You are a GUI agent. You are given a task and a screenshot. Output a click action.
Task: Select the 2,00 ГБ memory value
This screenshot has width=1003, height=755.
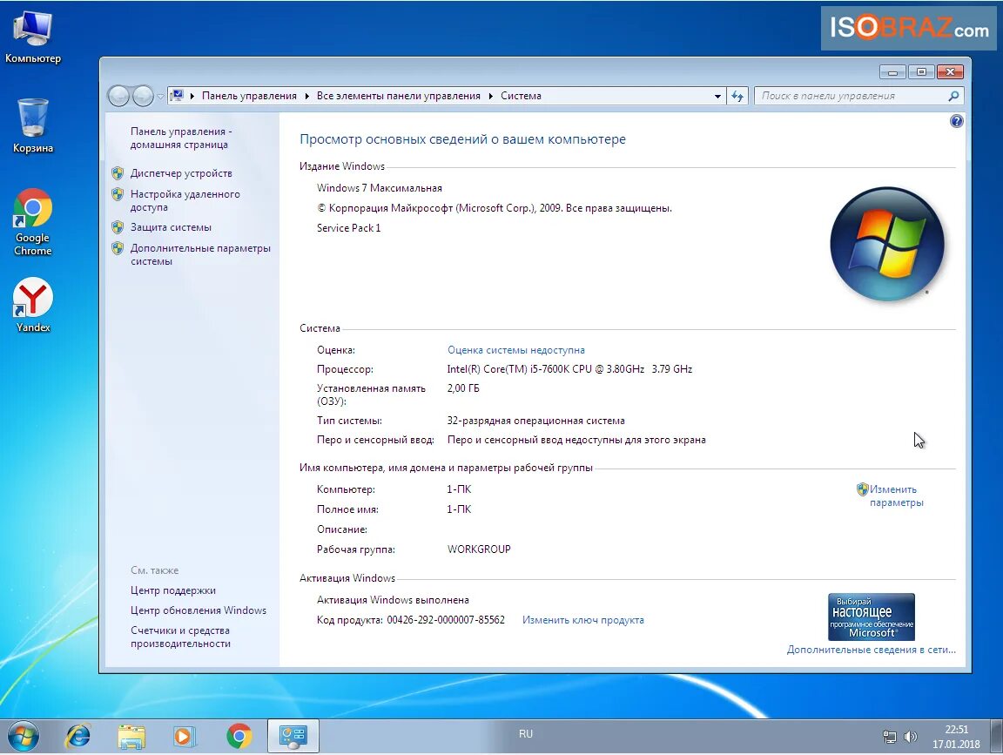tap(463, 388)
